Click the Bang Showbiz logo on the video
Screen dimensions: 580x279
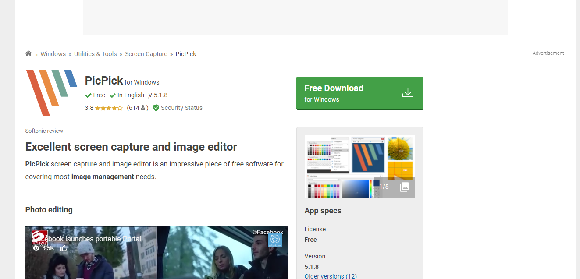[x=39, y=237]
